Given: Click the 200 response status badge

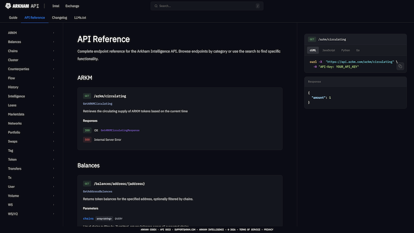Looking at the screenshot, I should [87, 131].
